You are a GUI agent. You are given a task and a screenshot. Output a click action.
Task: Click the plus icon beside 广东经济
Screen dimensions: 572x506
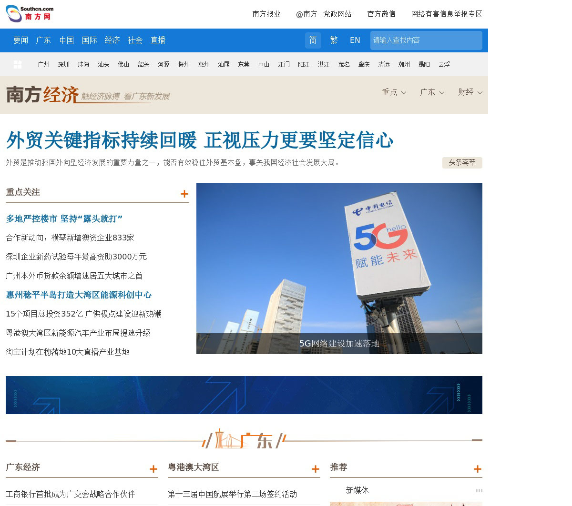(x=153, y=469)
